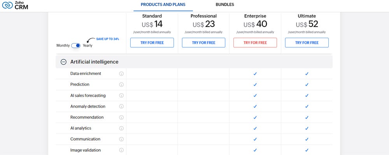Select the Monthly billing label
389x155 pixels.
tap(63, 45)
